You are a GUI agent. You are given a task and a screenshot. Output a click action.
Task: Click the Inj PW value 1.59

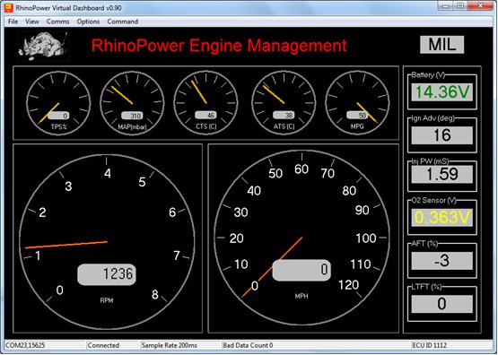(441, 174)
